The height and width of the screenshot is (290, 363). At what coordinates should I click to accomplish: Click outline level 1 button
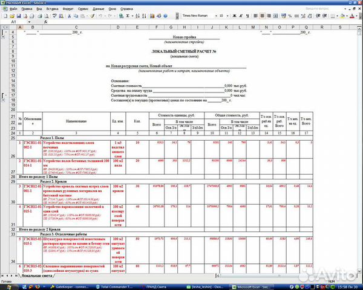[x=3, y=27]
